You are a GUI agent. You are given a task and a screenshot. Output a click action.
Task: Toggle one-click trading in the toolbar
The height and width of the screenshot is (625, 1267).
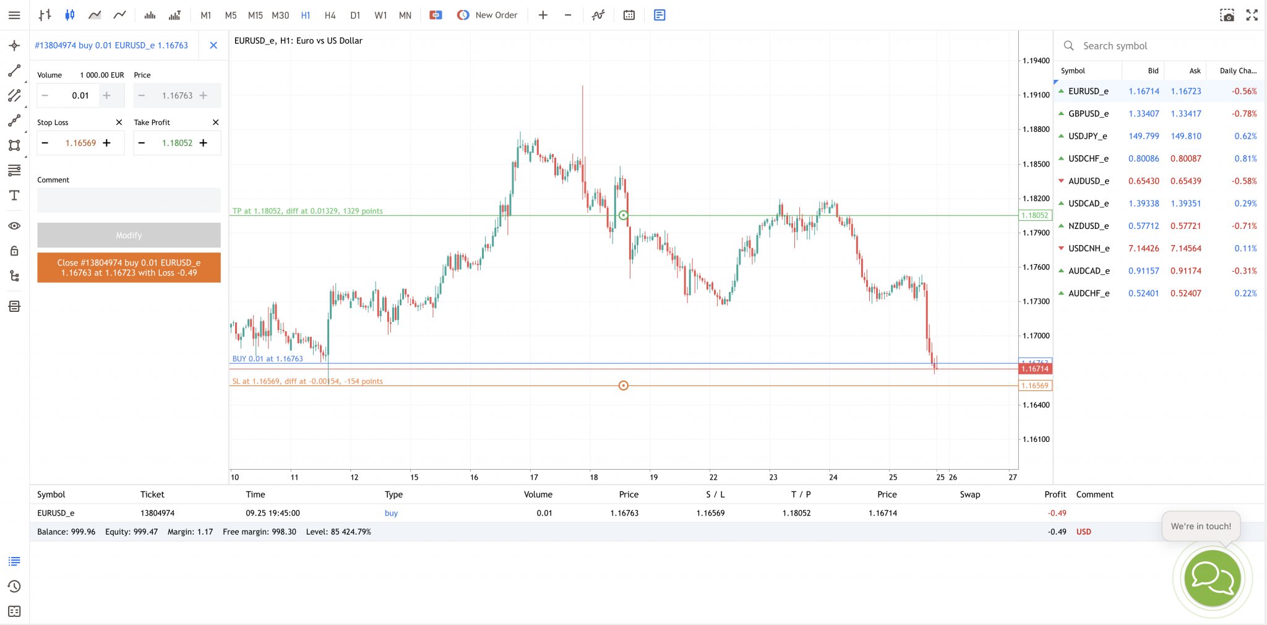(x=436, y=15)
